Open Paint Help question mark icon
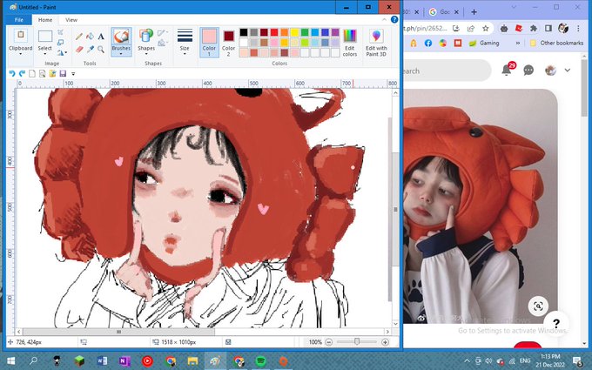Viewport: 592px width, 370px height. click(394, 20)
